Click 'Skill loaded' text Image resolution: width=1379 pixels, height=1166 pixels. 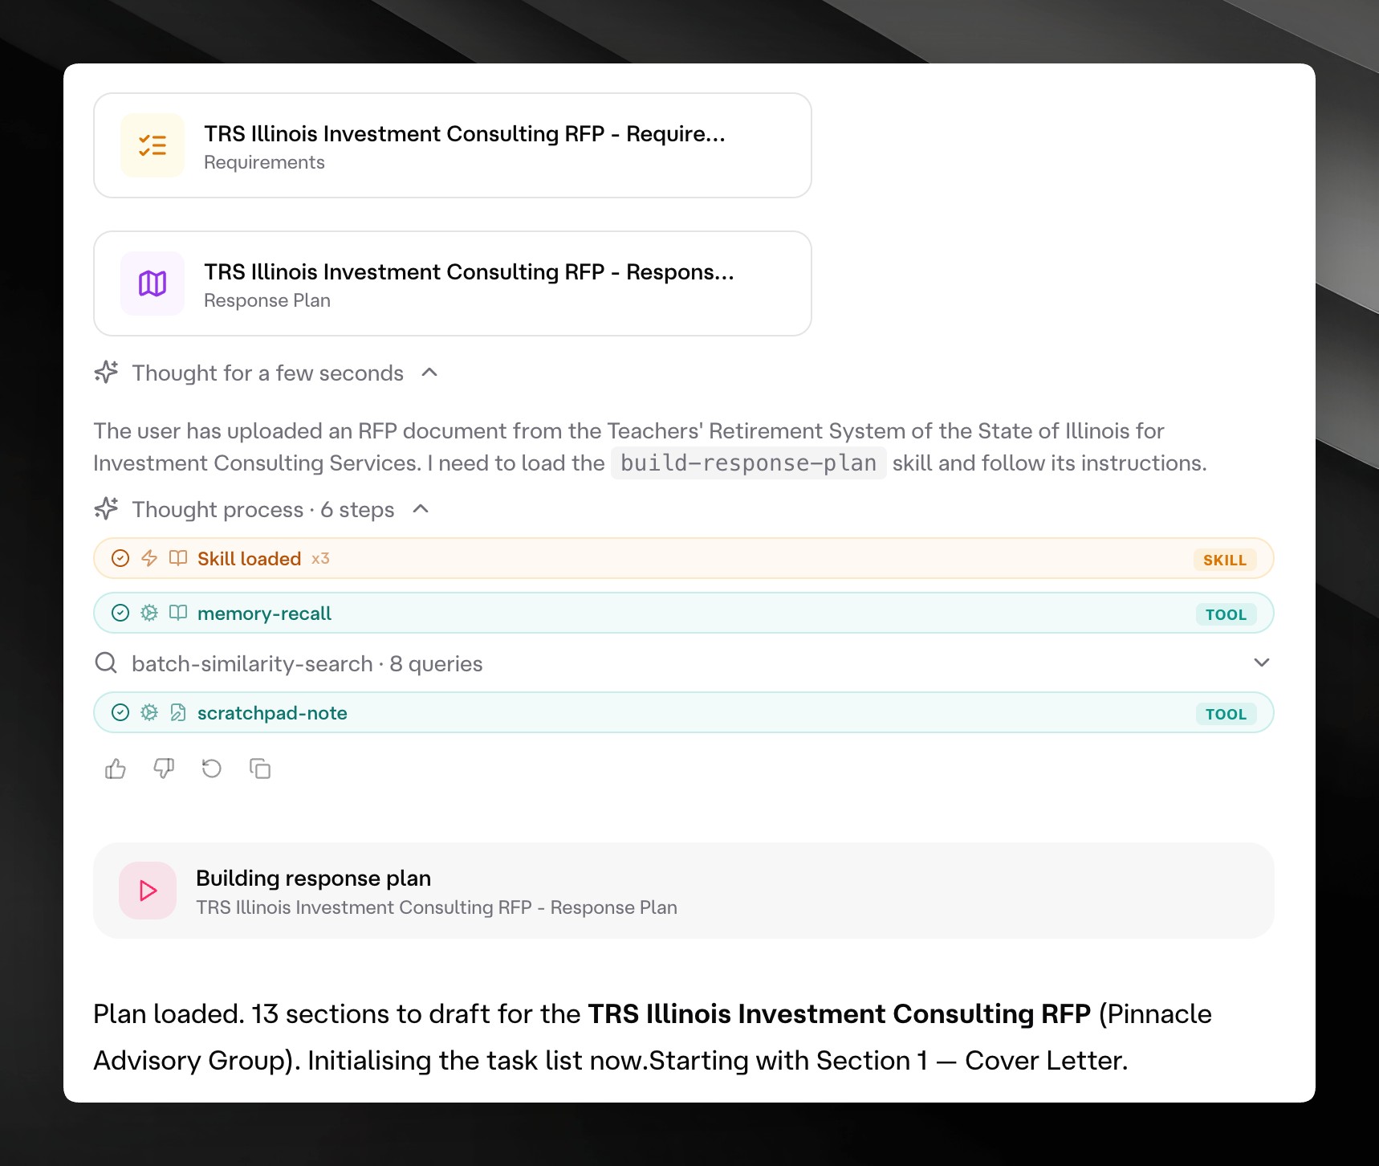[250, 559]
